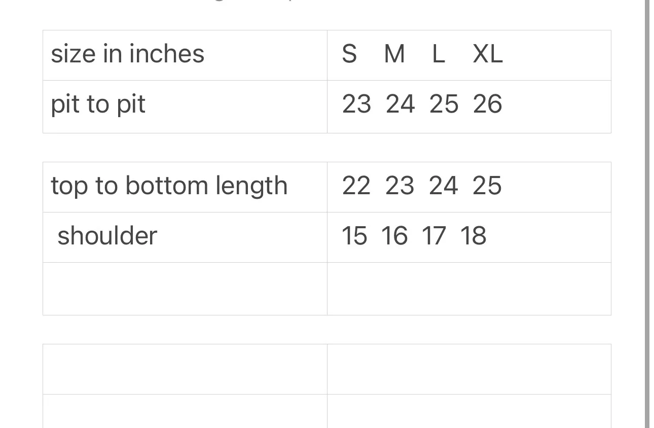
Task: Click top-left empty cell of the bottom table
Action: coord(185,369)
